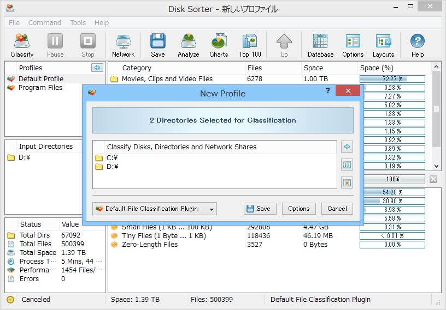Click the Errors row icon in Status panel
This screenshot has width=446, height=310.
point(11,279)
